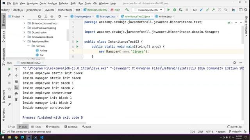Change line separator CRLF in status bar
250x140 pixels.
(200, 131)
